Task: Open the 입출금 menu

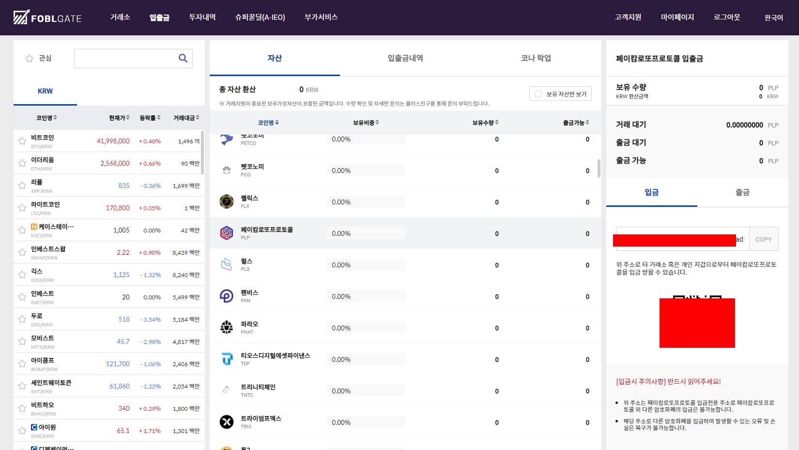Action: tap(159, 17)
